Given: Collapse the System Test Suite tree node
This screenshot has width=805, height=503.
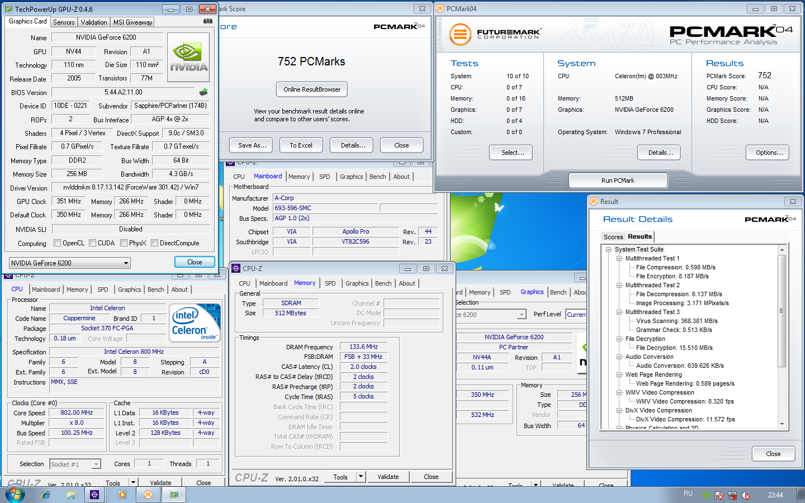Looking at the screenshot, I should [609, 249].
